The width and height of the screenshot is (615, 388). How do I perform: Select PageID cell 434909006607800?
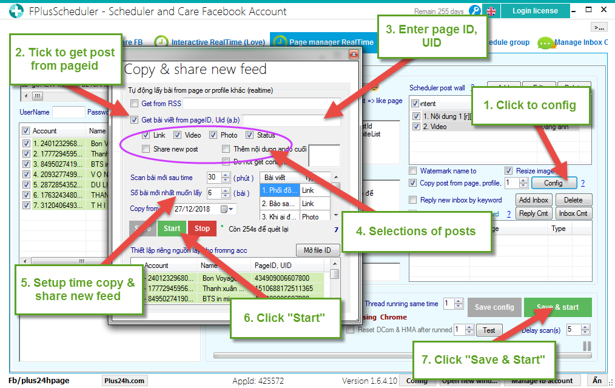point(288,278)
